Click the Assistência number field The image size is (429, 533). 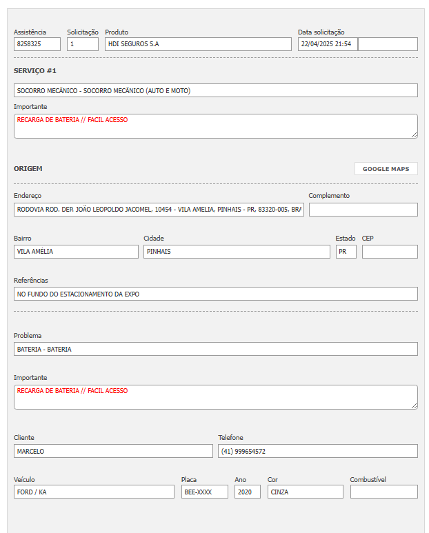(37, 44)
